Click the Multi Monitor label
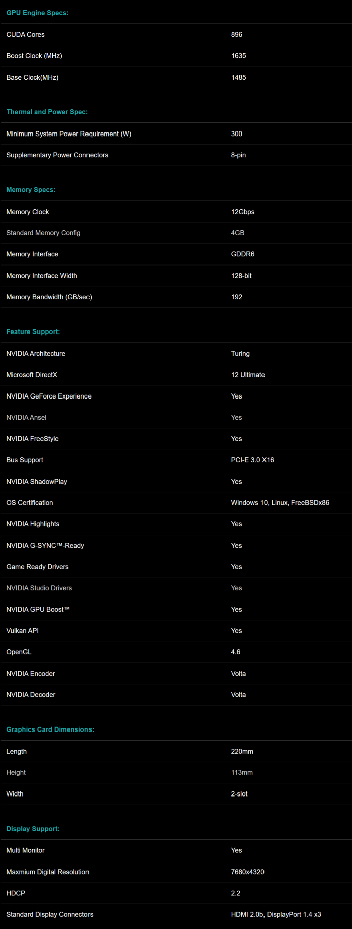Screen dimensions: 352x929 25,850
